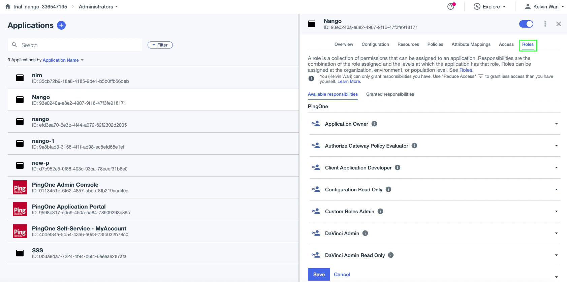Select the nim application name
567x282 pixels.
37,75
